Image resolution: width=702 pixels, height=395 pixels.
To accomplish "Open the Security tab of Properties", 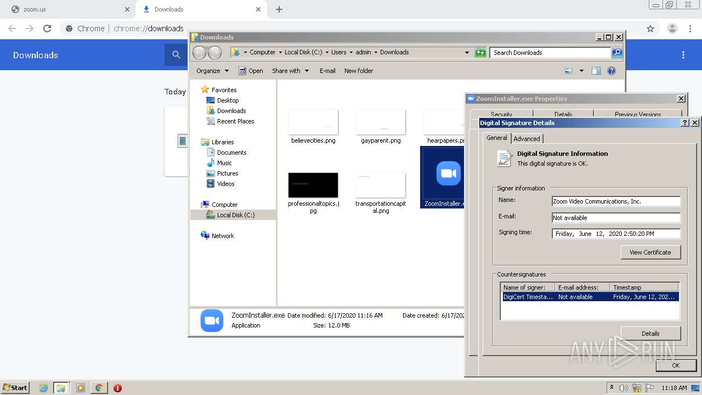I will [x=501, y=114].
